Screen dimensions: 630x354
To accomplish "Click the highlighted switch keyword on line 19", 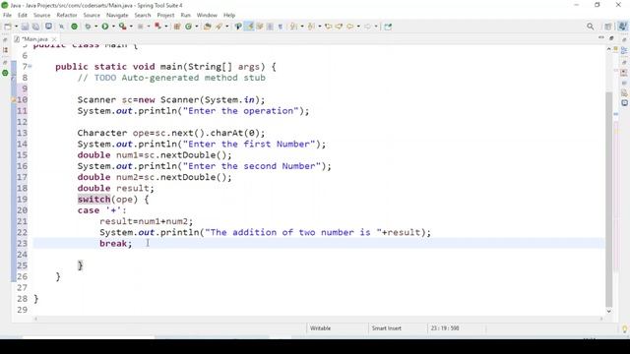I will (x=94, y=199).
